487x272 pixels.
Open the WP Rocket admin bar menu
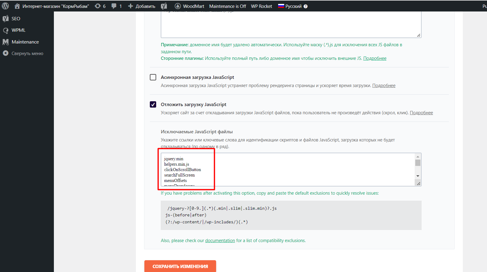262,6
